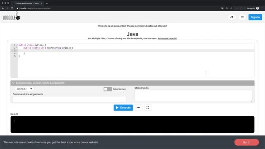Click the Sign In button
The height and width of the screenshot is (149, 265).
(255, 17)
